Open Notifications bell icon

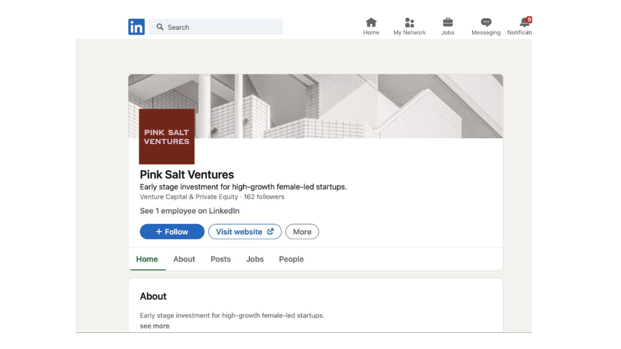tap(525, 23)
